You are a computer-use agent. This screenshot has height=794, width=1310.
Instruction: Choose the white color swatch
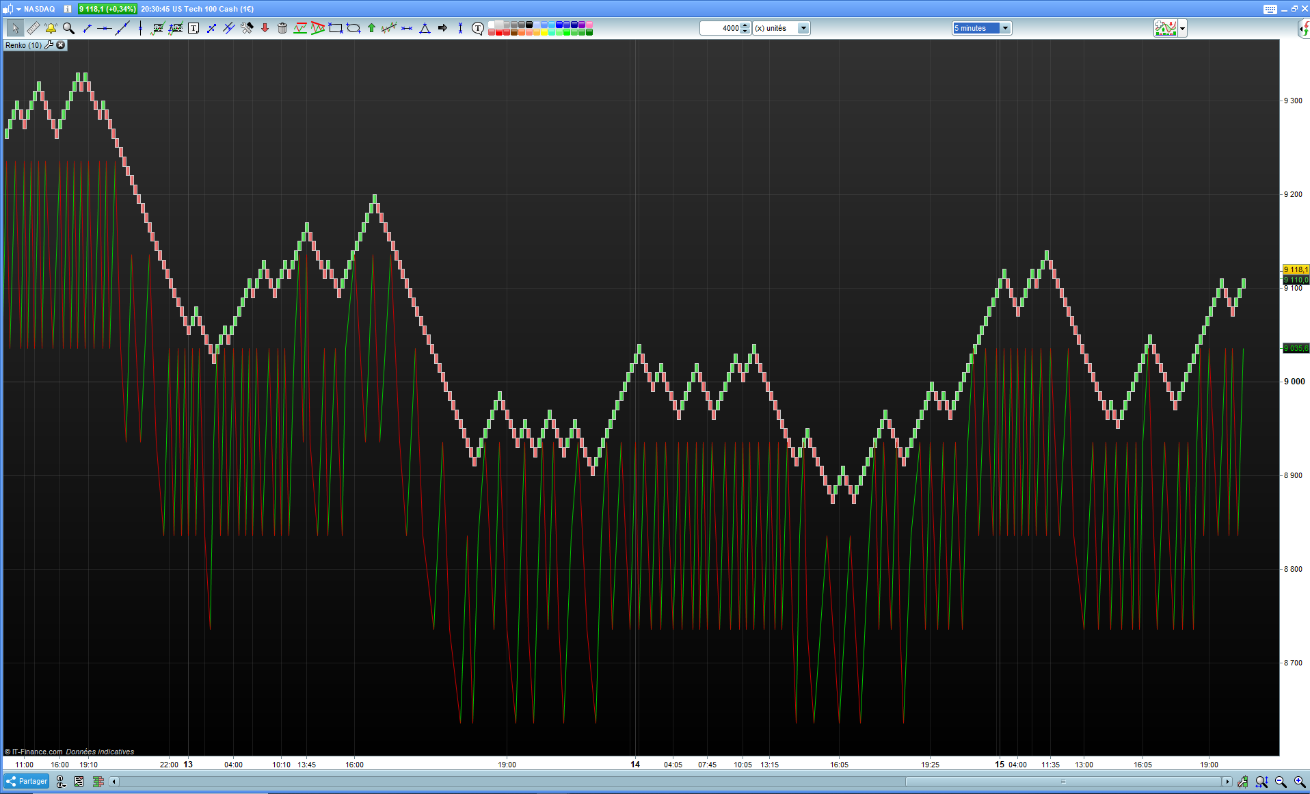pyautogui.click(x=492, y=25)
